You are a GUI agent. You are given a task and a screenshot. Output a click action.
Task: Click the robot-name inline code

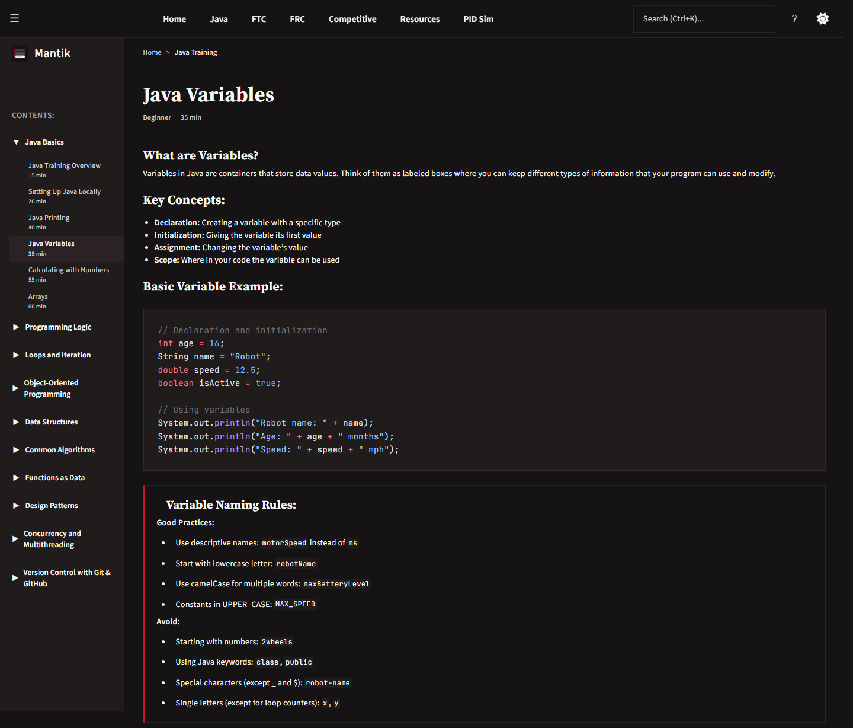pyautogui.click(x=328, y=683)
